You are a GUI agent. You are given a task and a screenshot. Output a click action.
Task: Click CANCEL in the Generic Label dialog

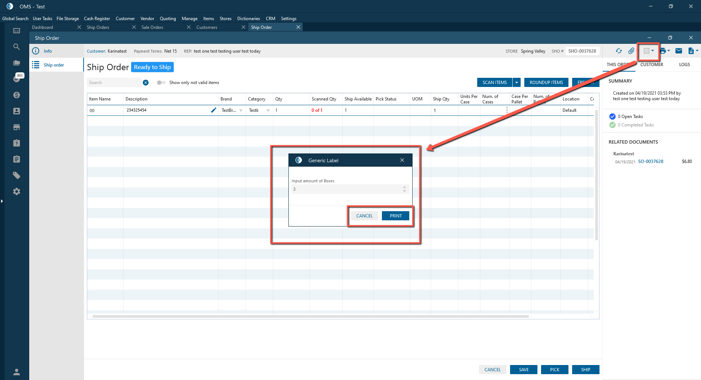coord(364,216)
